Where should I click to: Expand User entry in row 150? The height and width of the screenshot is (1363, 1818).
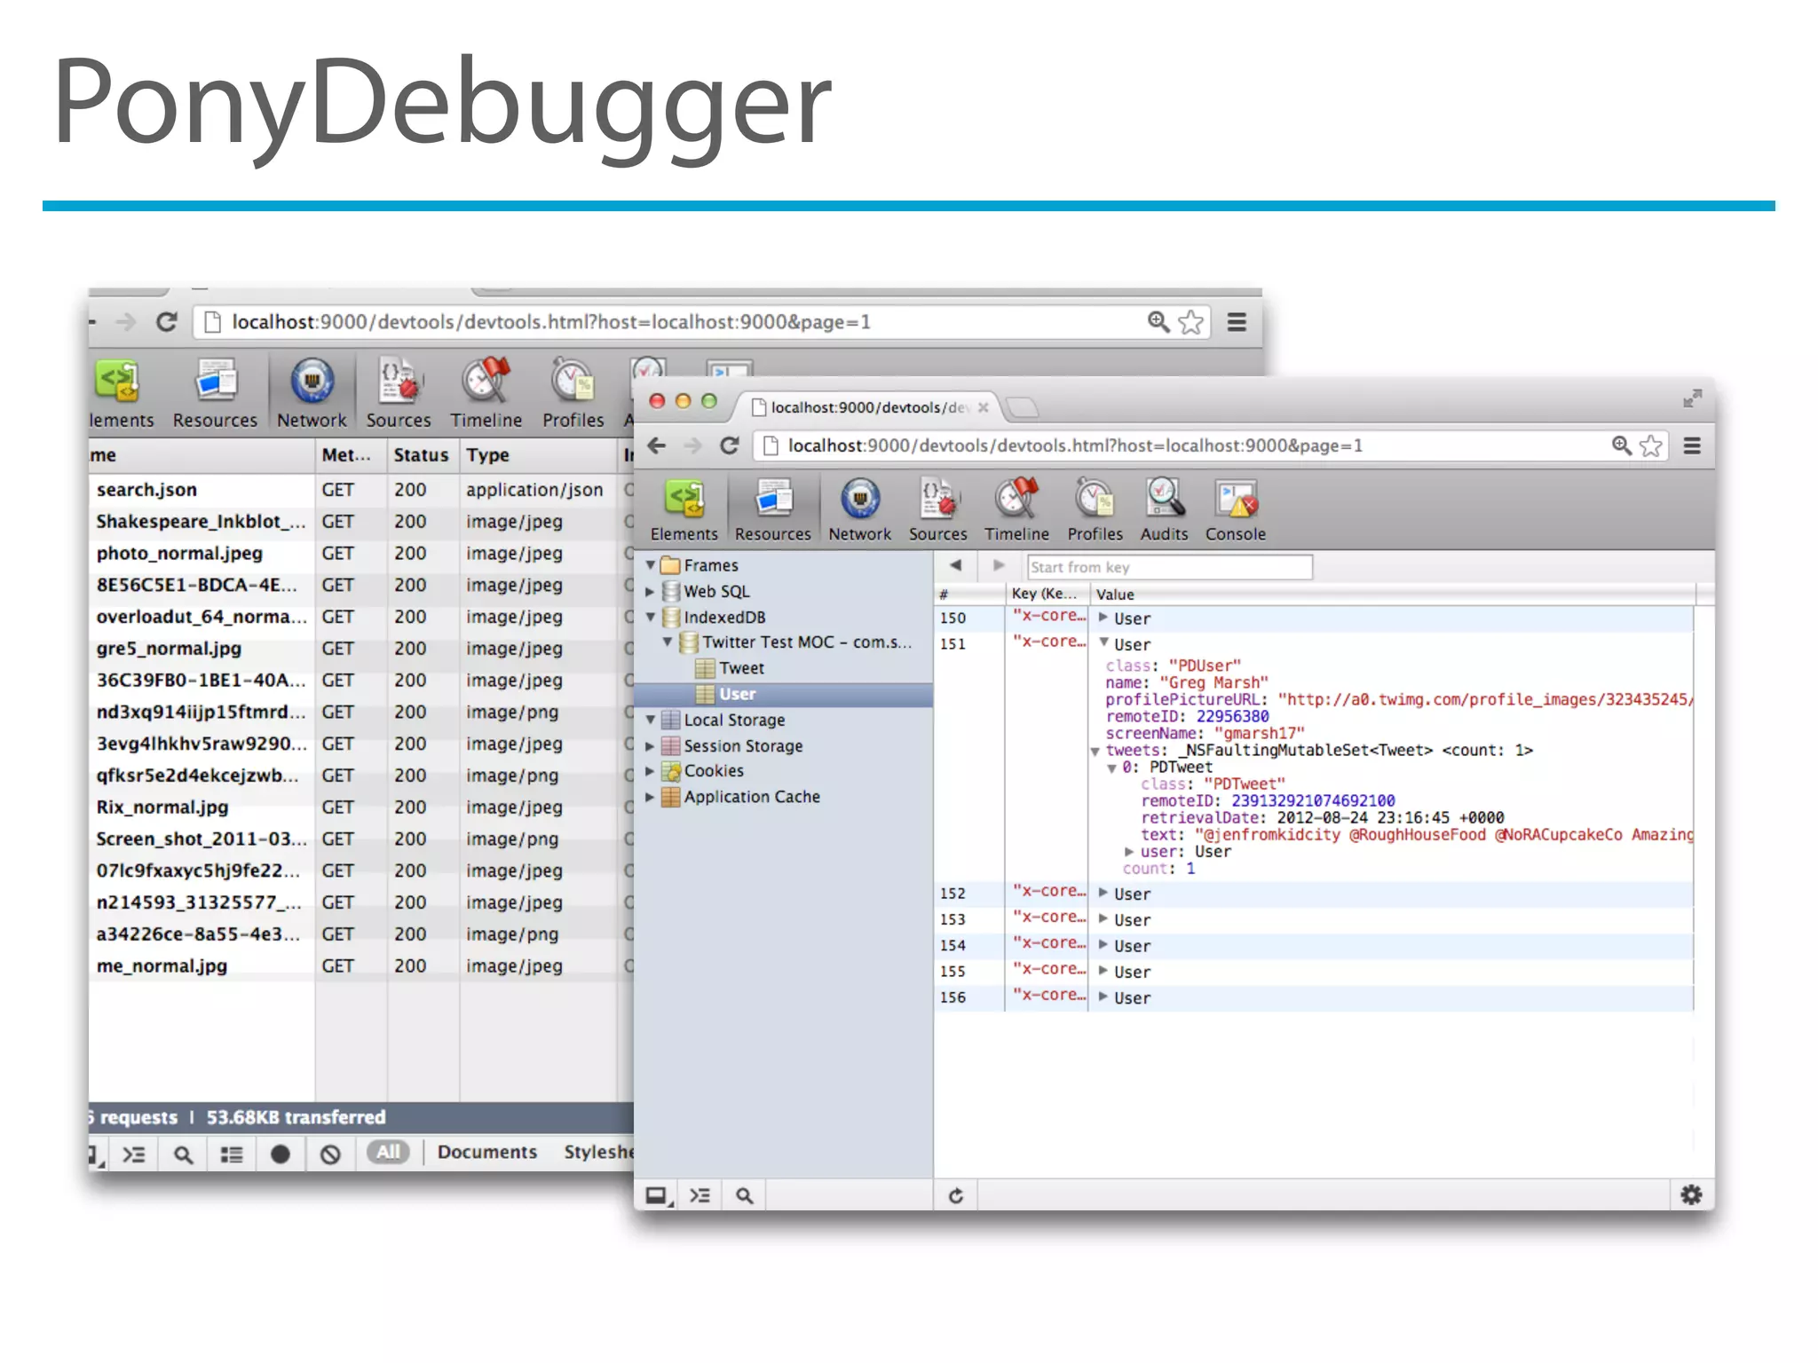pos(1103,618)
